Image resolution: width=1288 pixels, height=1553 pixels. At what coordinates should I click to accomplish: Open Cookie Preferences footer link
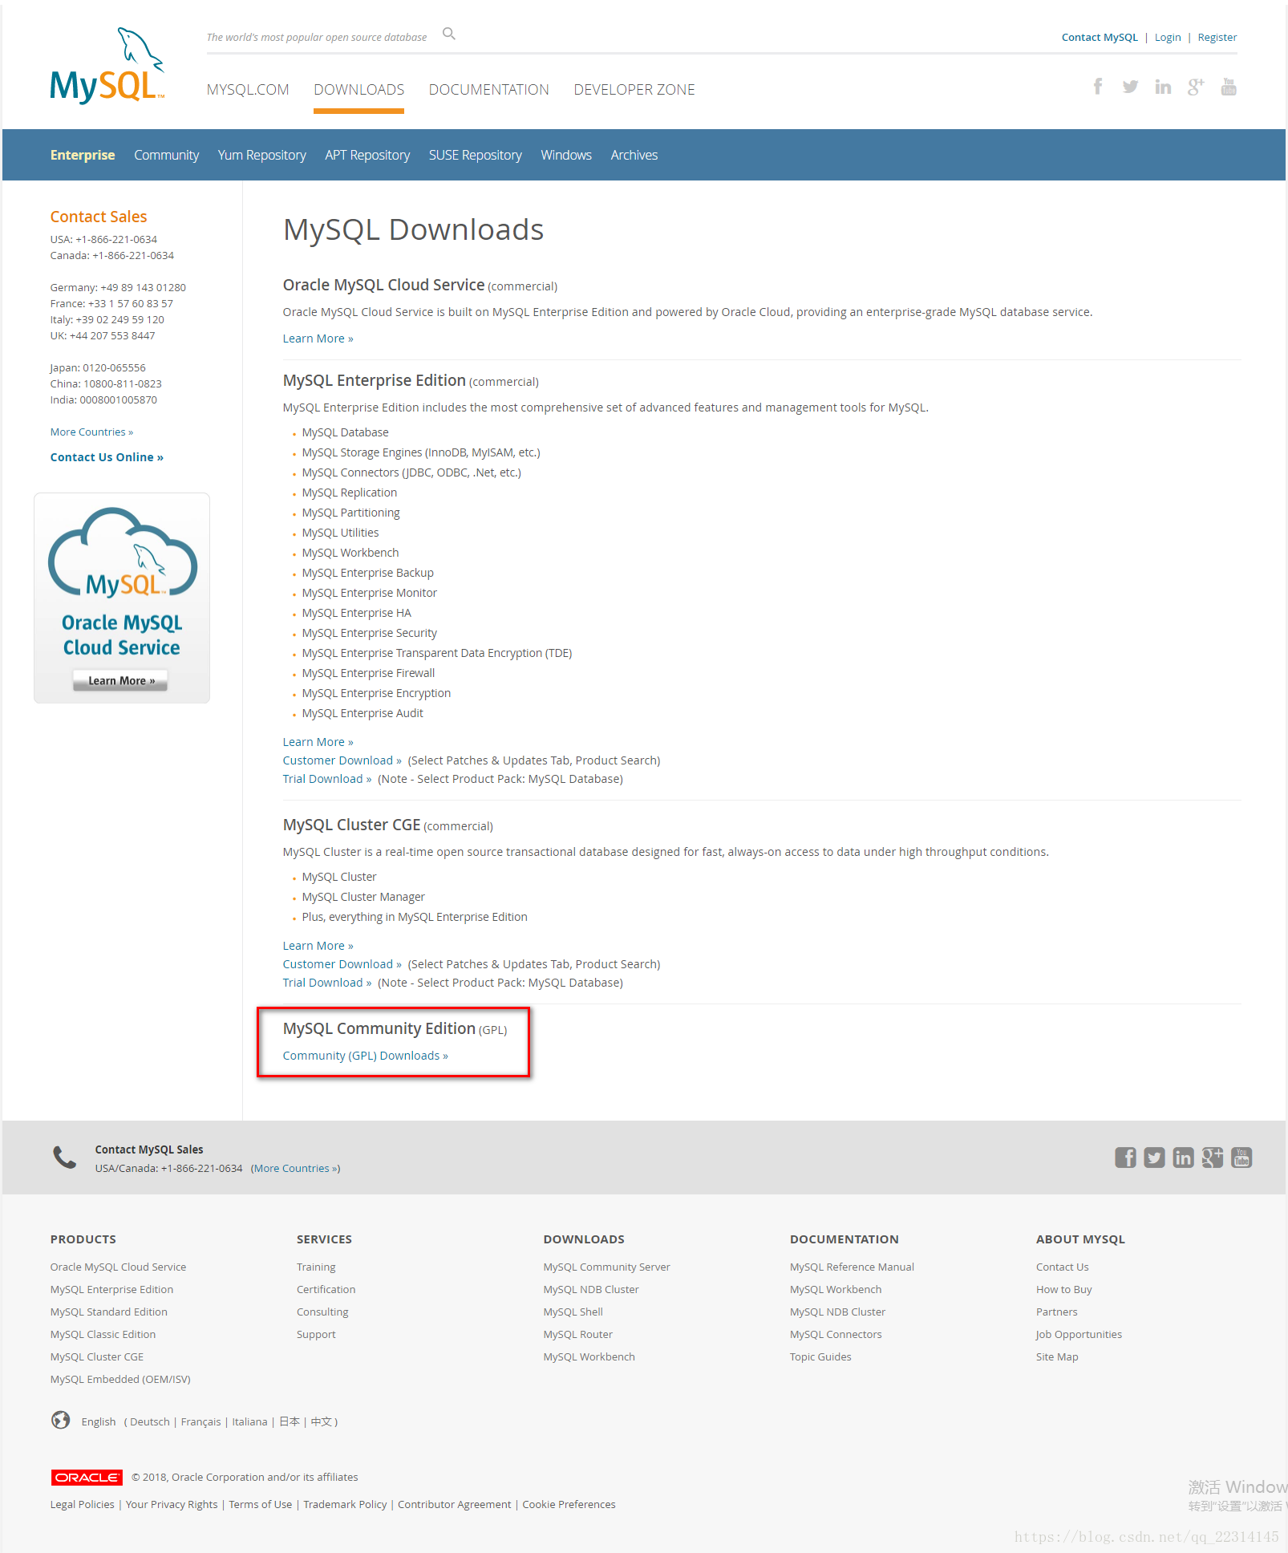[569, 1505]
